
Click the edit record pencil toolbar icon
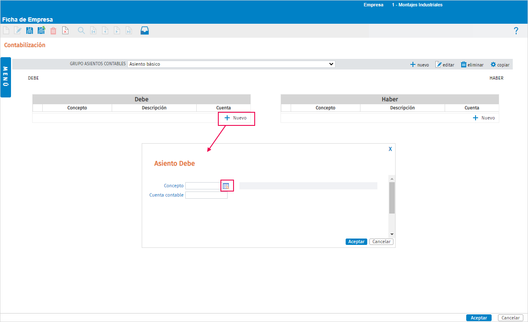pos(18,31)
